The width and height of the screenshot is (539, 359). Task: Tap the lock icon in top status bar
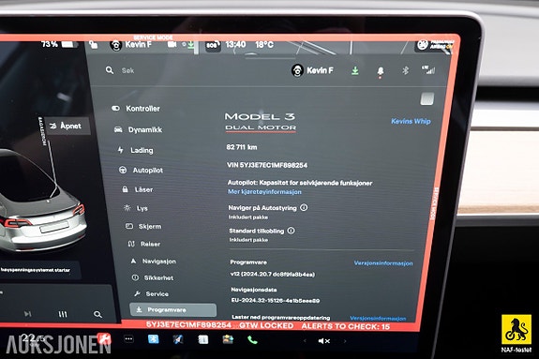pyautogui.click(x=93, y=45)
